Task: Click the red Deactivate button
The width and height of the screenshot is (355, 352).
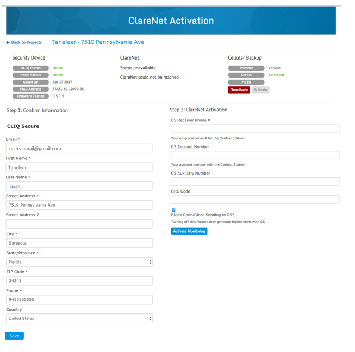Action: [x=239, y=90]
